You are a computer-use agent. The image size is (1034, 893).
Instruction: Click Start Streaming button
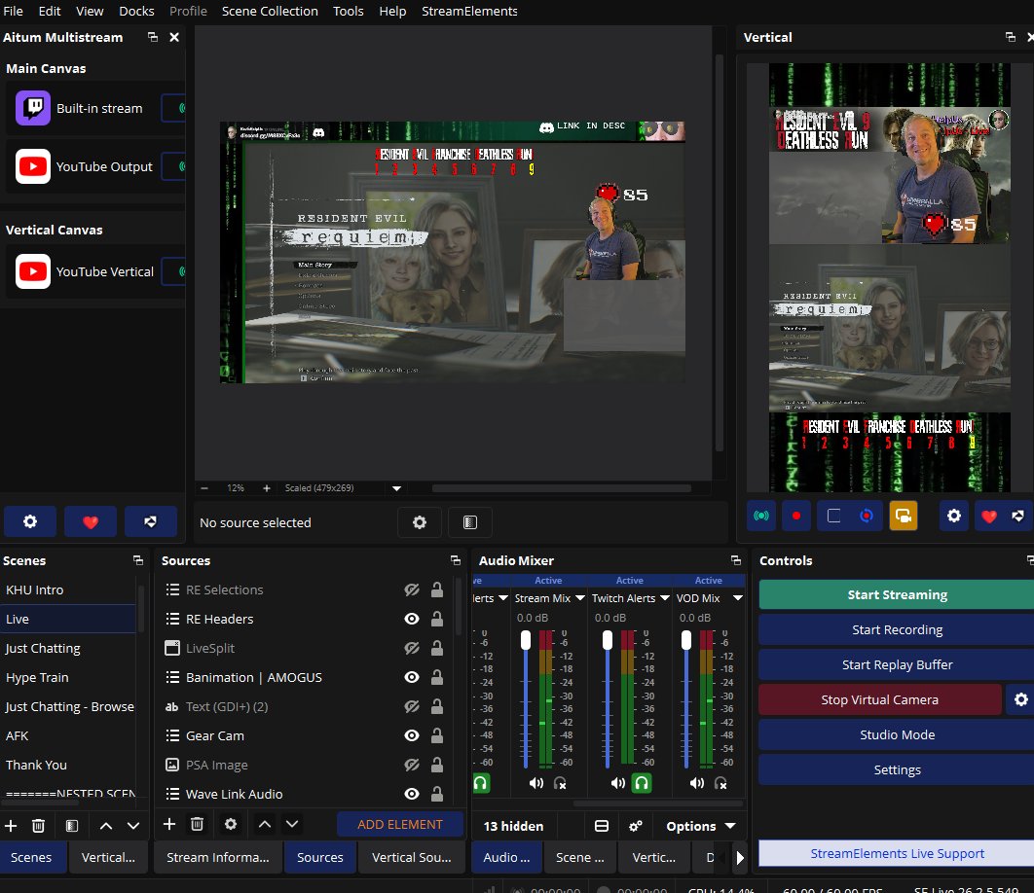click(897, 594)
